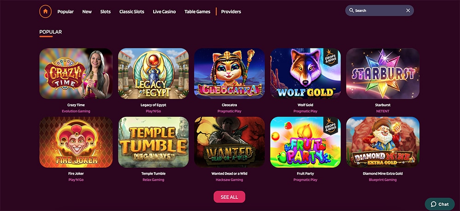Viewport: 460px width, 211px height.
Task: Click the search magnifier icon
Action: tap(351, 11)
